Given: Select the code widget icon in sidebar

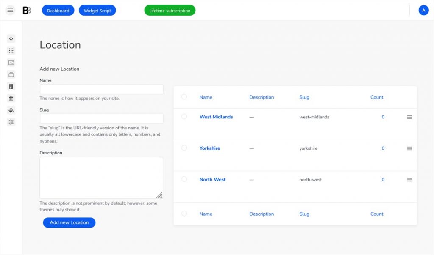Looking at the screenshot, I should (x=11, y=38).
